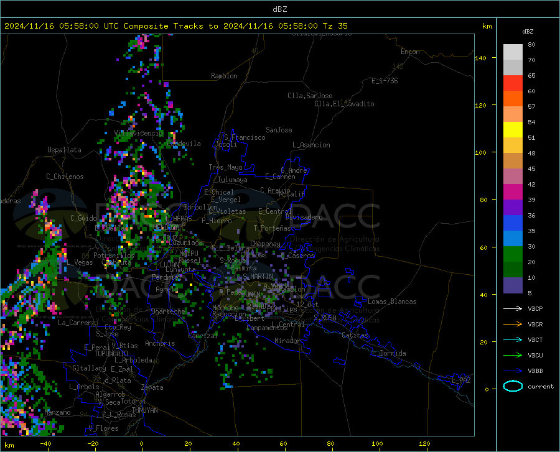
Task: Click the Potrerillos map label
Action: pos(114,256)
